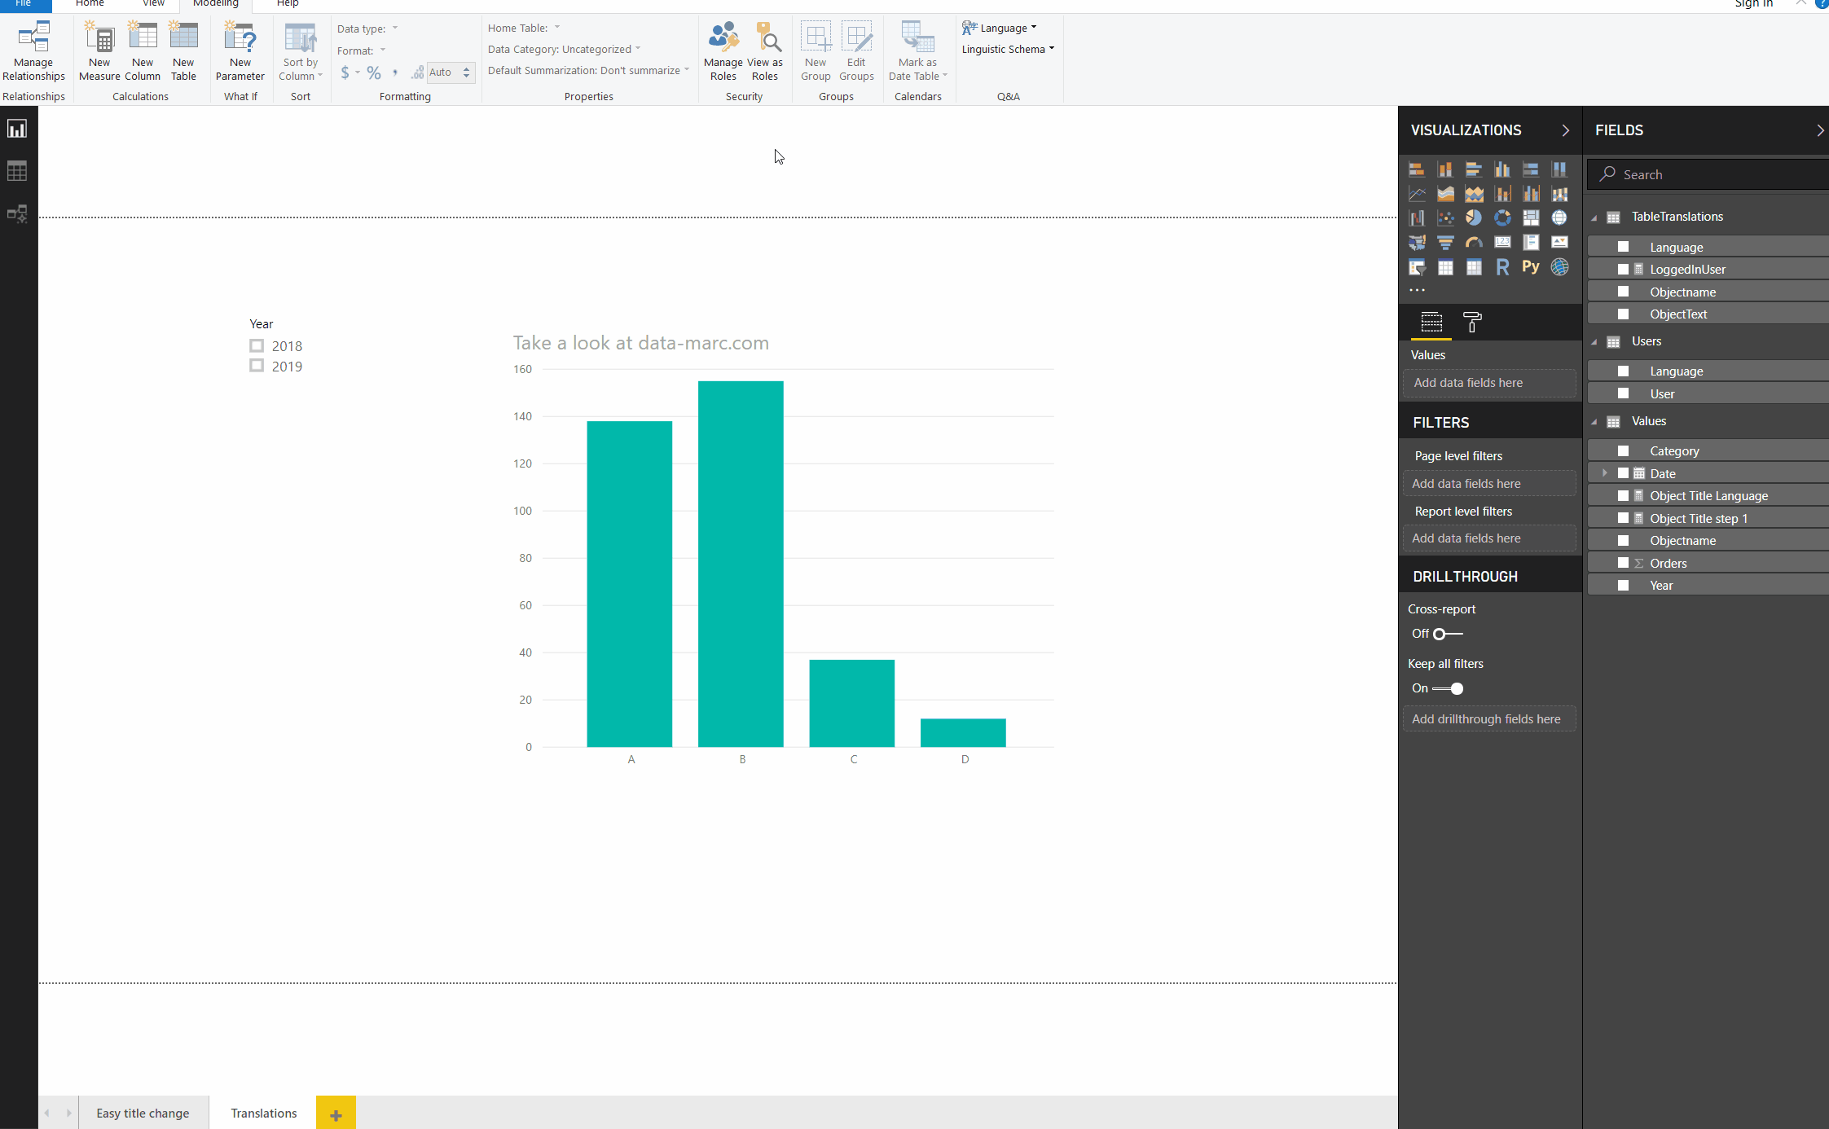Select the Pie chart visualization
The height and width of the screenshot is (1129, 1829).
1474,217
